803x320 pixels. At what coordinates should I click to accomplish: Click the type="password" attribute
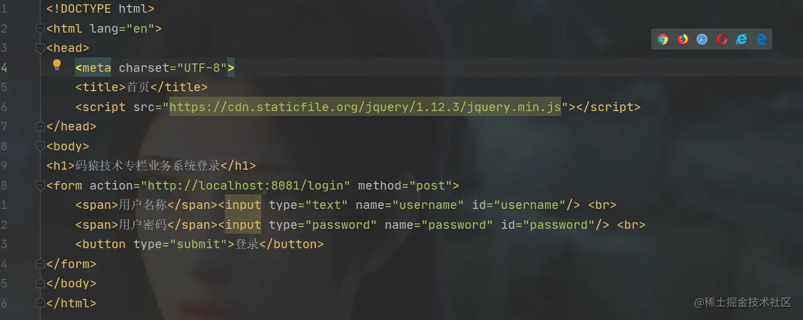323,225
